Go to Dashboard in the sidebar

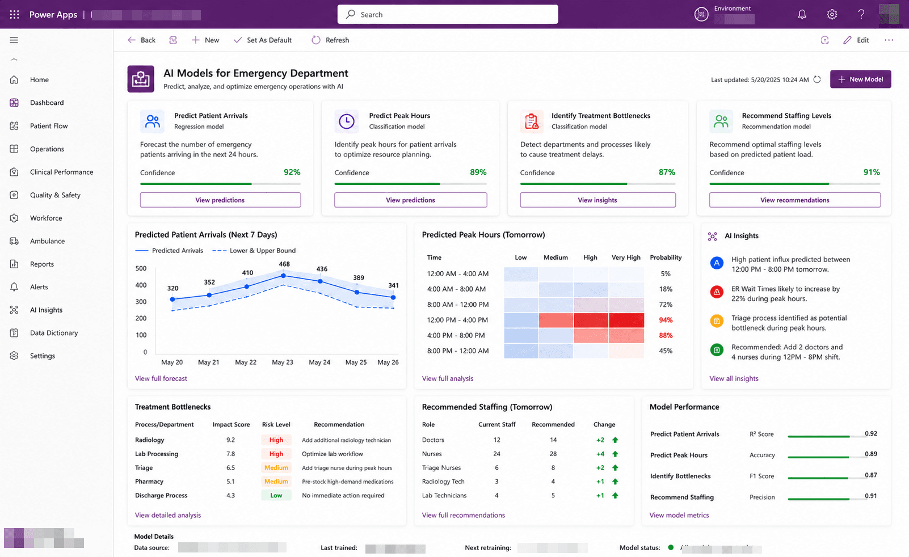point(47,103)
